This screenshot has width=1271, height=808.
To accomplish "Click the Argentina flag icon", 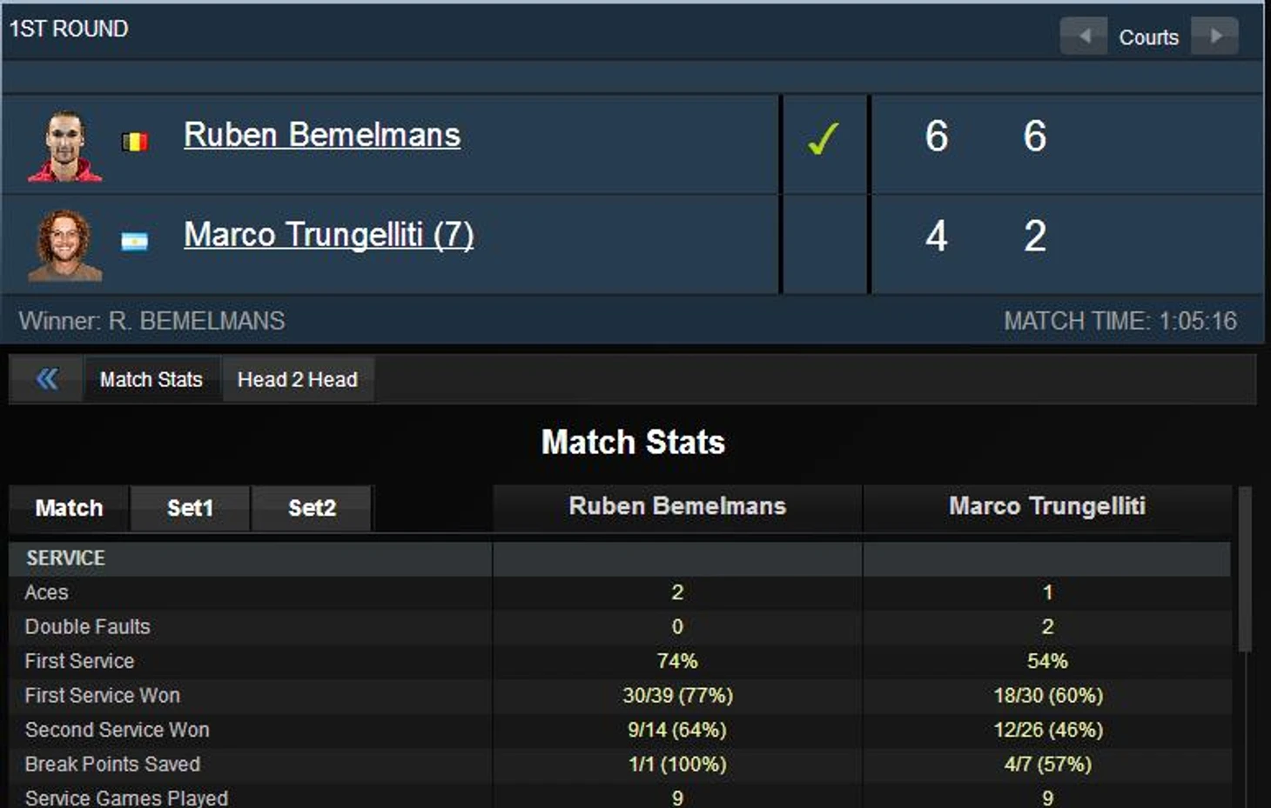I will [134, 241].
